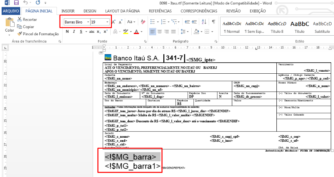The height and width of the screenshot is (177, 334).
Task: Toggle italic formatting
Action: point(74,32)
